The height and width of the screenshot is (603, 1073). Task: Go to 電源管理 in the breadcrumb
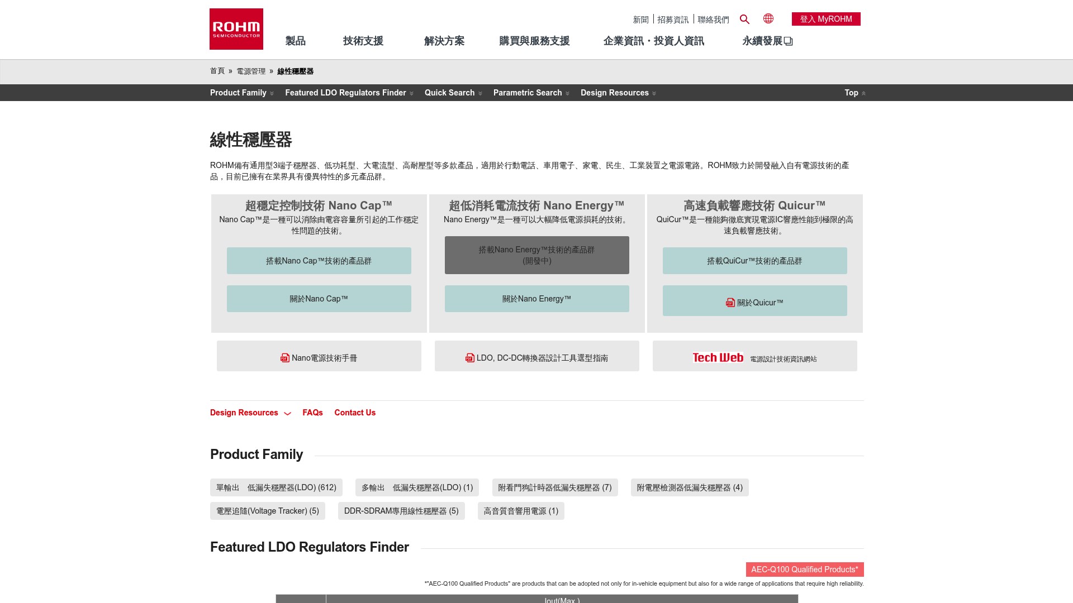point(251,71)
